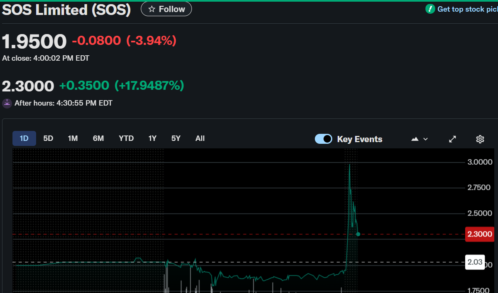Click the 1.9500 closing price
The width and height of the screenshot is (498, 293).
(x=34, y=41)
